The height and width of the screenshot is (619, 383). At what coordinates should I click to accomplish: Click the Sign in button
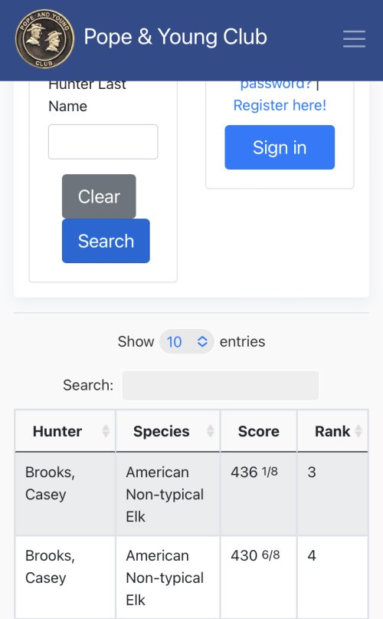click(x=280, y=147)
